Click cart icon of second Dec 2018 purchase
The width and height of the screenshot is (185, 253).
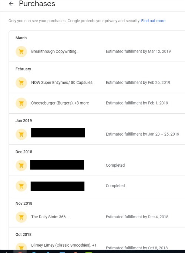(x=21, y=186)
